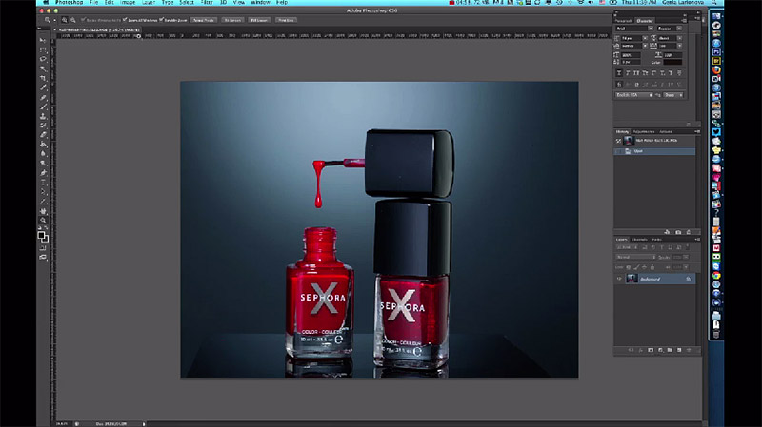
Task: Open Google Chrome from the Dock
Action: [716, 275]
